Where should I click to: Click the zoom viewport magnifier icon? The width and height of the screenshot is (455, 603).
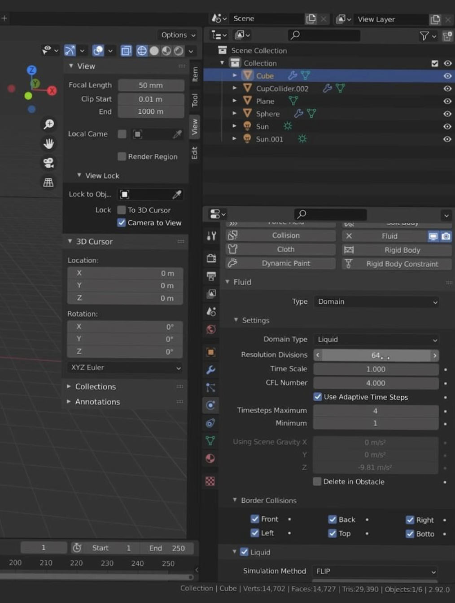[48, 124]
